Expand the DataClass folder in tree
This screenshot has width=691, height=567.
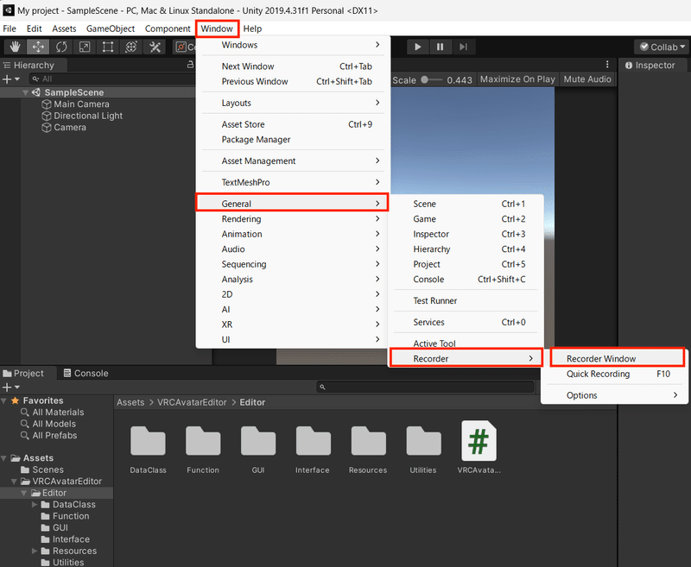[x=35, y=505]
